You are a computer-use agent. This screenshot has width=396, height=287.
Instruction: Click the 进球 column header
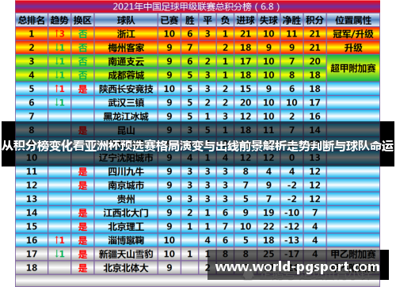pyautogui.click(x=246, y=20)
